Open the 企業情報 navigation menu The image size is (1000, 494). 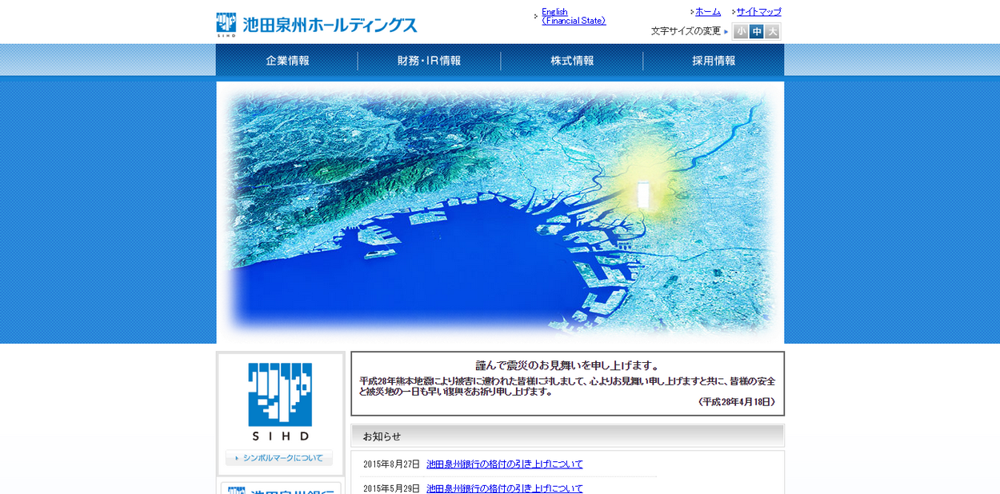point(287,61)
